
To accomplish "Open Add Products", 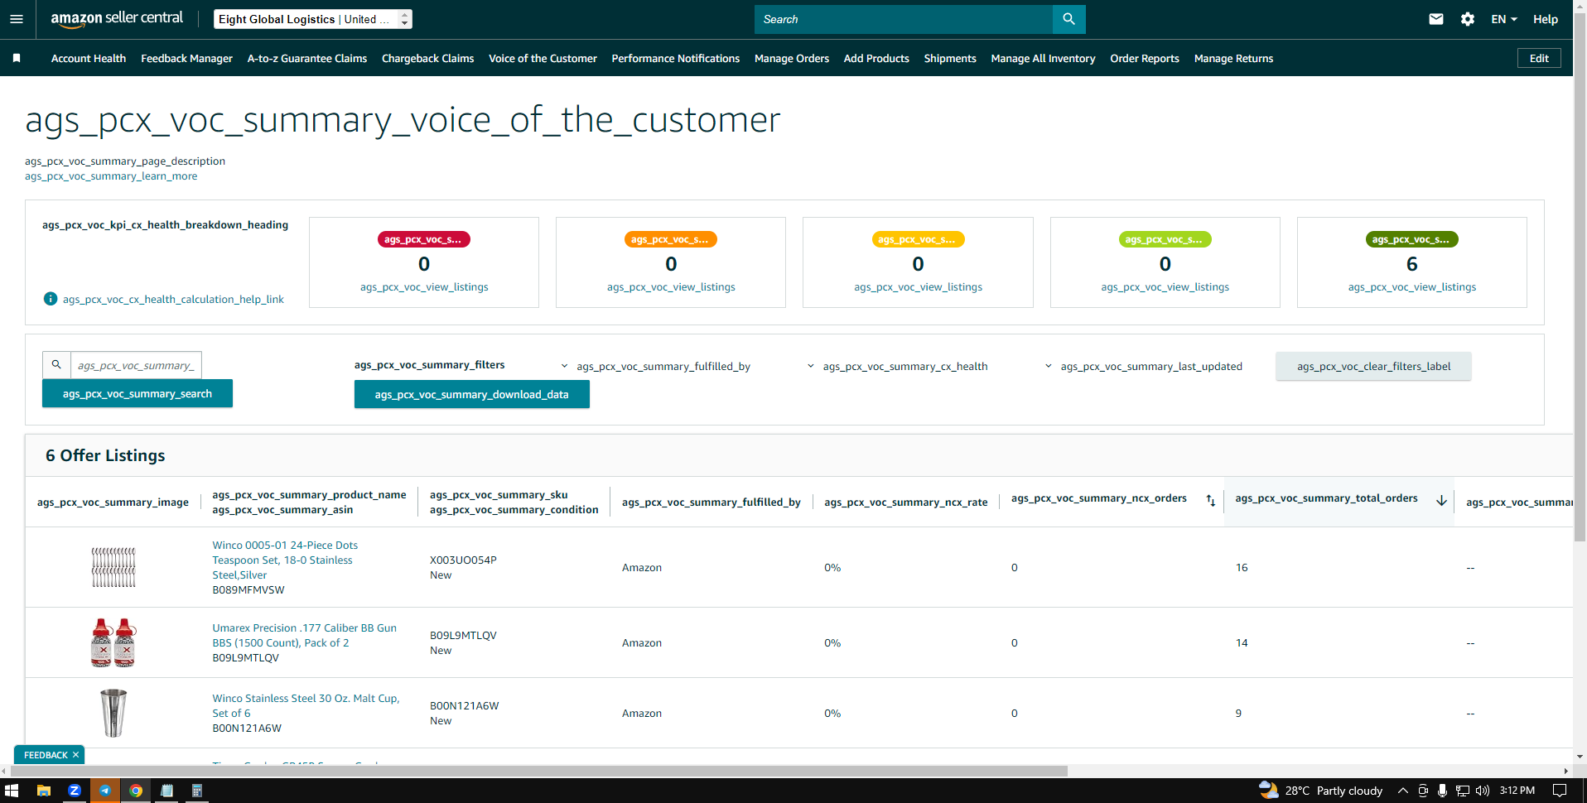I will pos(876,58).
